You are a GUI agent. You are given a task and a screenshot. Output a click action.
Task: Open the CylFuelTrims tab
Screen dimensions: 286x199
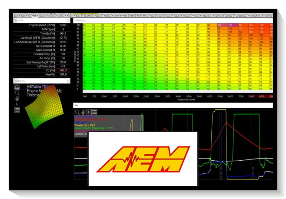point(256,16)
